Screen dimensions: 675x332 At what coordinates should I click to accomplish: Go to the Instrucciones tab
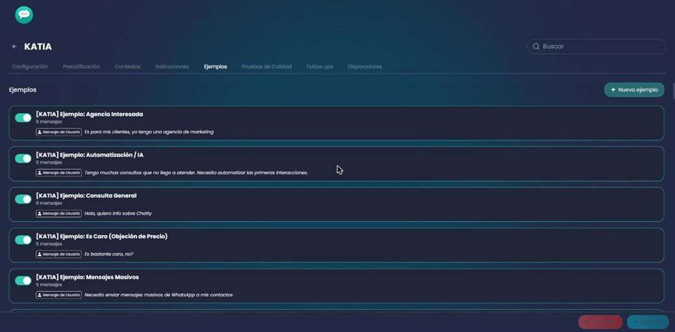(172, 67)
